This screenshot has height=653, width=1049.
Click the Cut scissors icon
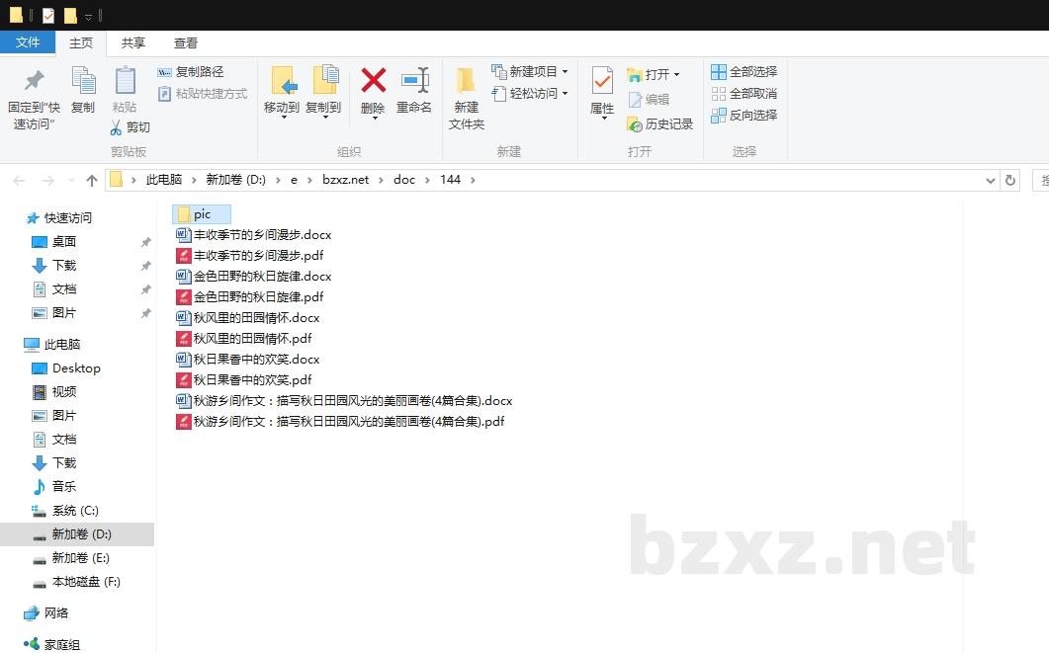(x=117, y=127)
